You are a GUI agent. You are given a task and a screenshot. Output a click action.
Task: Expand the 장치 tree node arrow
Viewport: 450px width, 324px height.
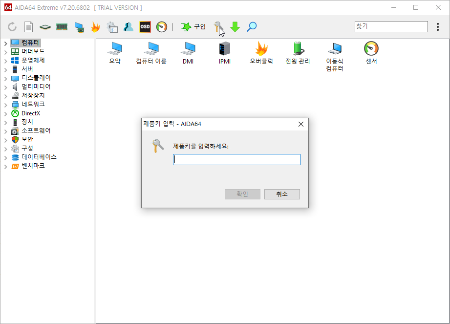(5, 123)
